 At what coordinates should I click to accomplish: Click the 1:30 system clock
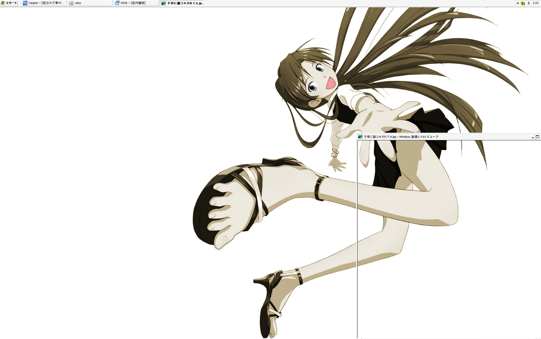coord(535,3)
